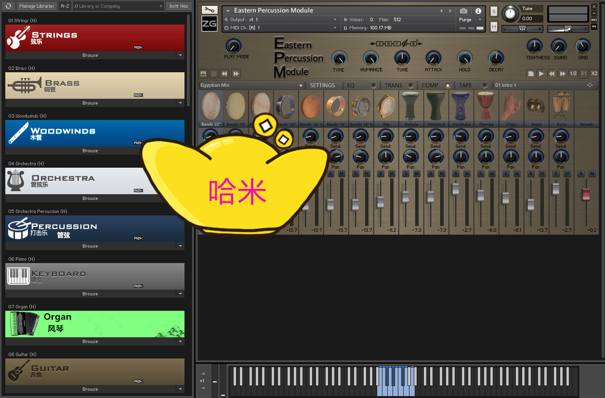The height and width of the screenshot is (398, 605).
Task: Click the play button beside 1/2
Action: click(541, 74)
